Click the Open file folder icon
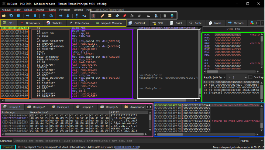The height and width of the screenshot is (150, 265). tap(4, 15)
